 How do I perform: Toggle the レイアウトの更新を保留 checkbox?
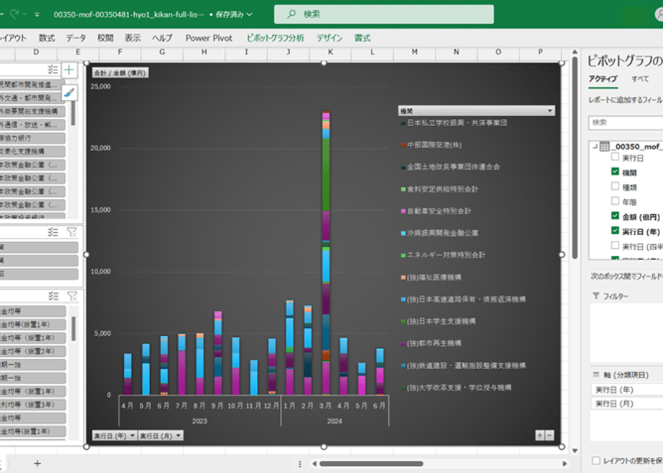(x=596, y=460)
